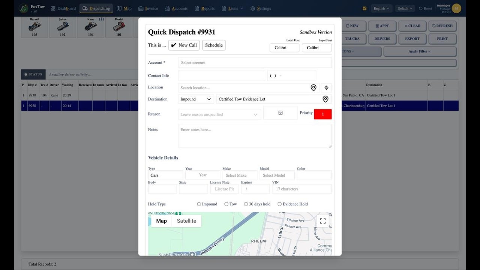
Task: Select the Schedule option
Action: coord(214,45)
